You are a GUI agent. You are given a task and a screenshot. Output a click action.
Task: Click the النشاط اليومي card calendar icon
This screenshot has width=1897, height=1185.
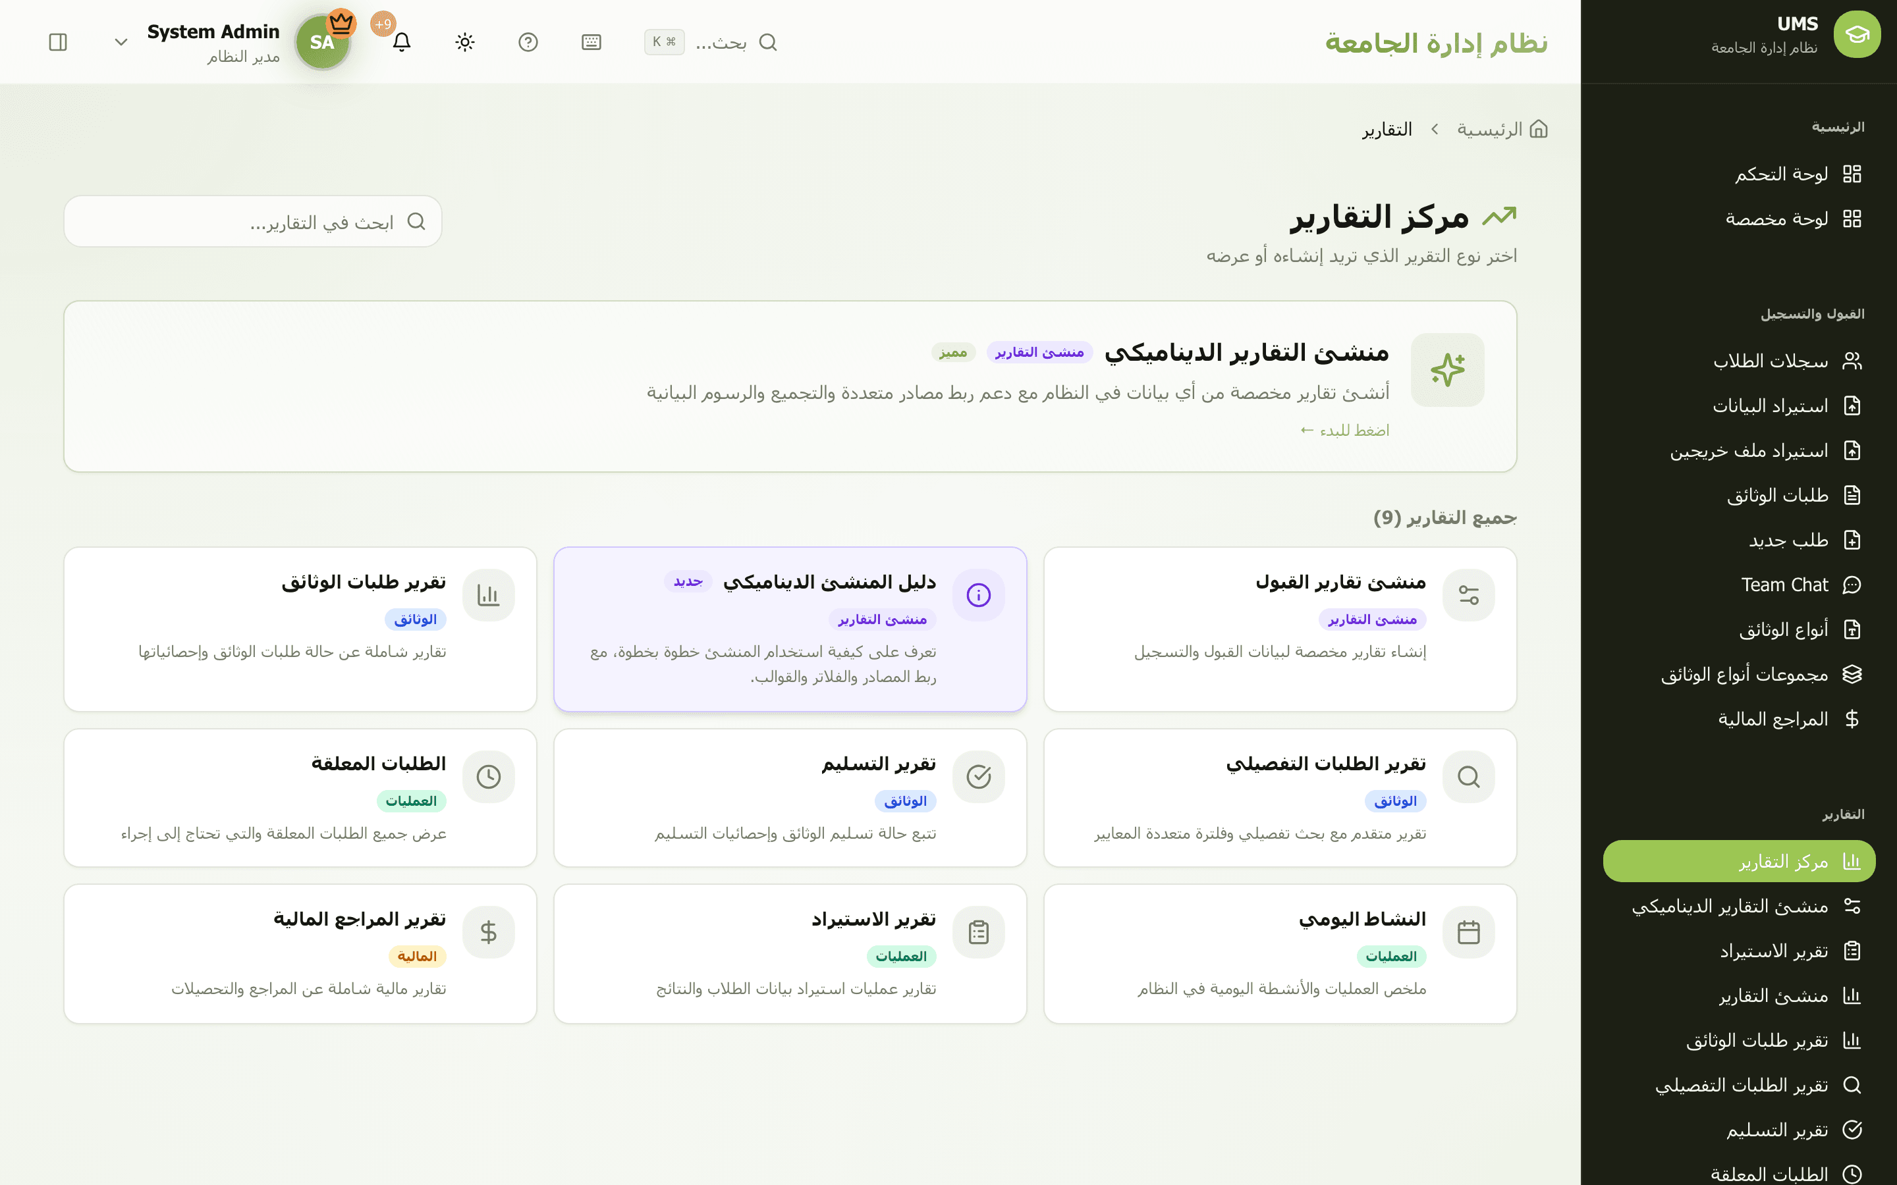pos(1468,932)
